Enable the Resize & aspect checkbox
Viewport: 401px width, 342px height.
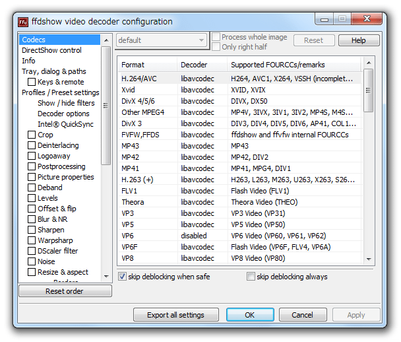[32, 272]
